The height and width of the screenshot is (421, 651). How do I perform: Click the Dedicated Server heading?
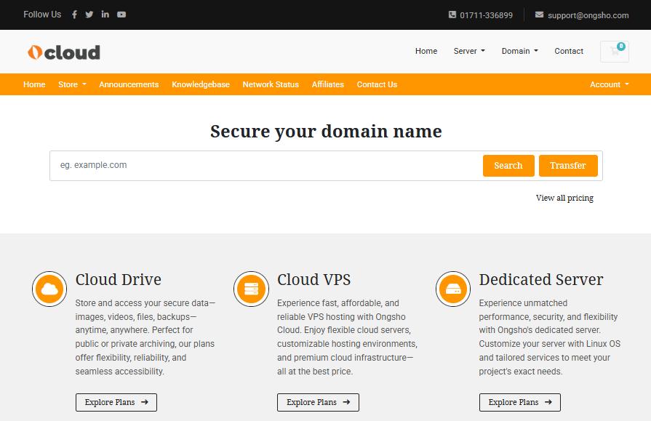pyautogui.click(x=541, y=279)
